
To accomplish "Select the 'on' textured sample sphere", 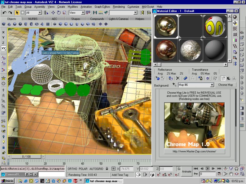I will (215, 26).
